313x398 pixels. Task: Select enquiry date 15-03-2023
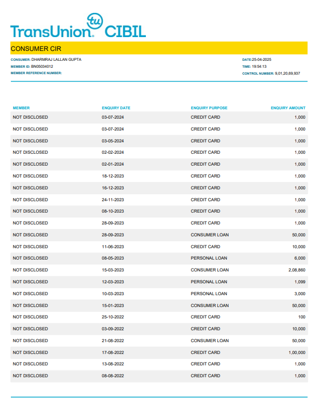(x=113, y=270)
